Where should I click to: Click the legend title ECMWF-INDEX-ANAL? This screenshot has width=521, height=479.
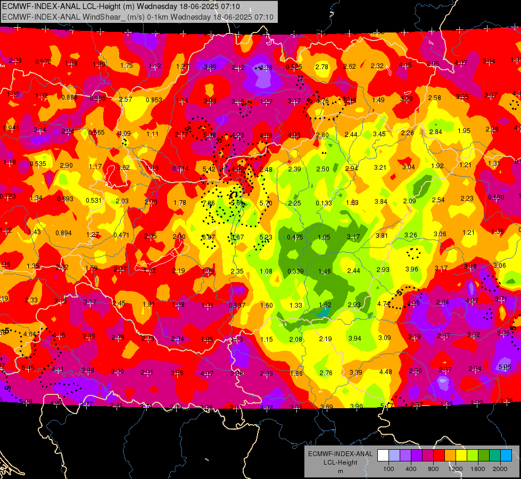click(x=340, y=454)
